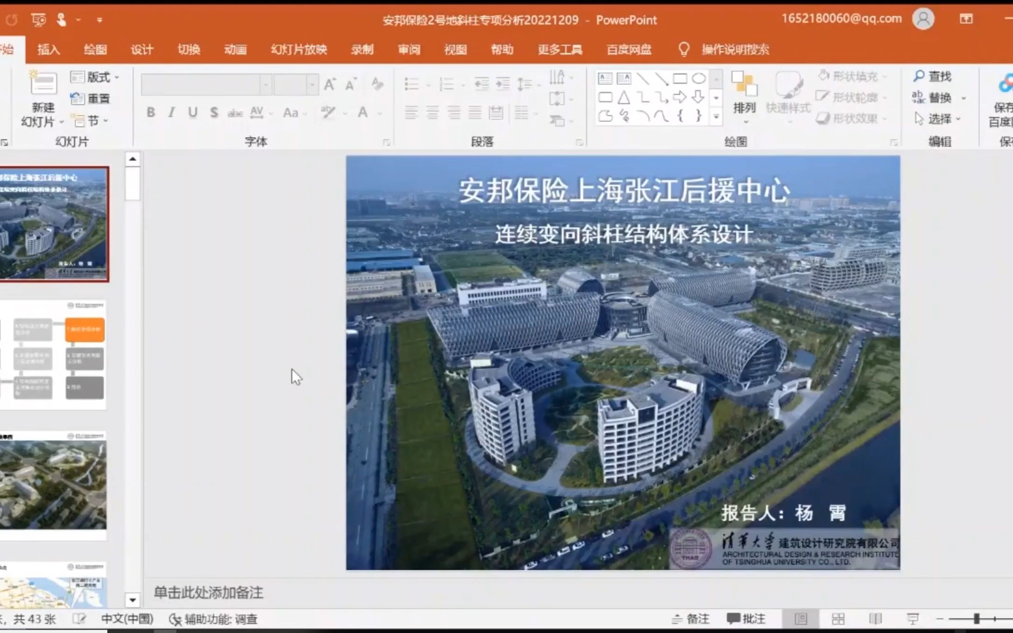The image size is (1013, 633).
Task: Click the zoom slider handle
Action: pyautogui.click(x=976, y=619)
